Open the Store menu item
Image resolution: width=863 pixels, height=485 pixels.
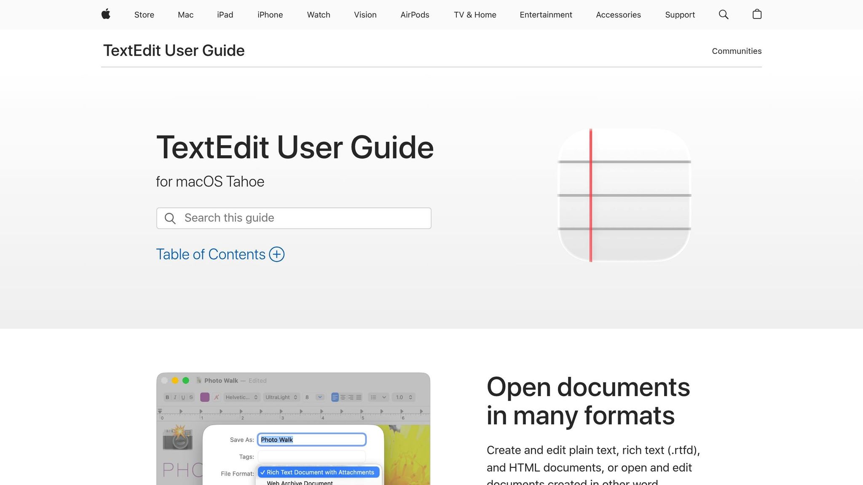click(144, 15)
